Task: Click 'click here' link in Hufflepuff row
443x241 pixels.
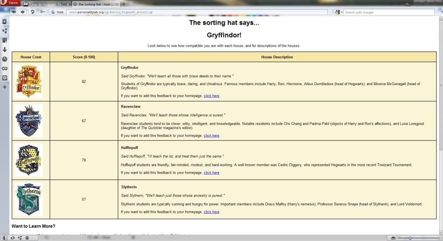Action: [211, 172]
